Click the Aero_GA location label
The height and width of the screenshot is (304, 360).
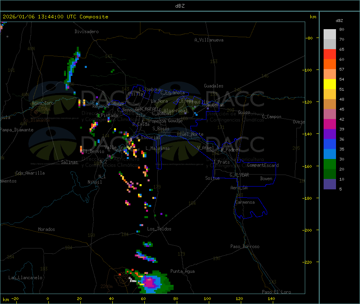pyautogui.click(x=239, y=188)
